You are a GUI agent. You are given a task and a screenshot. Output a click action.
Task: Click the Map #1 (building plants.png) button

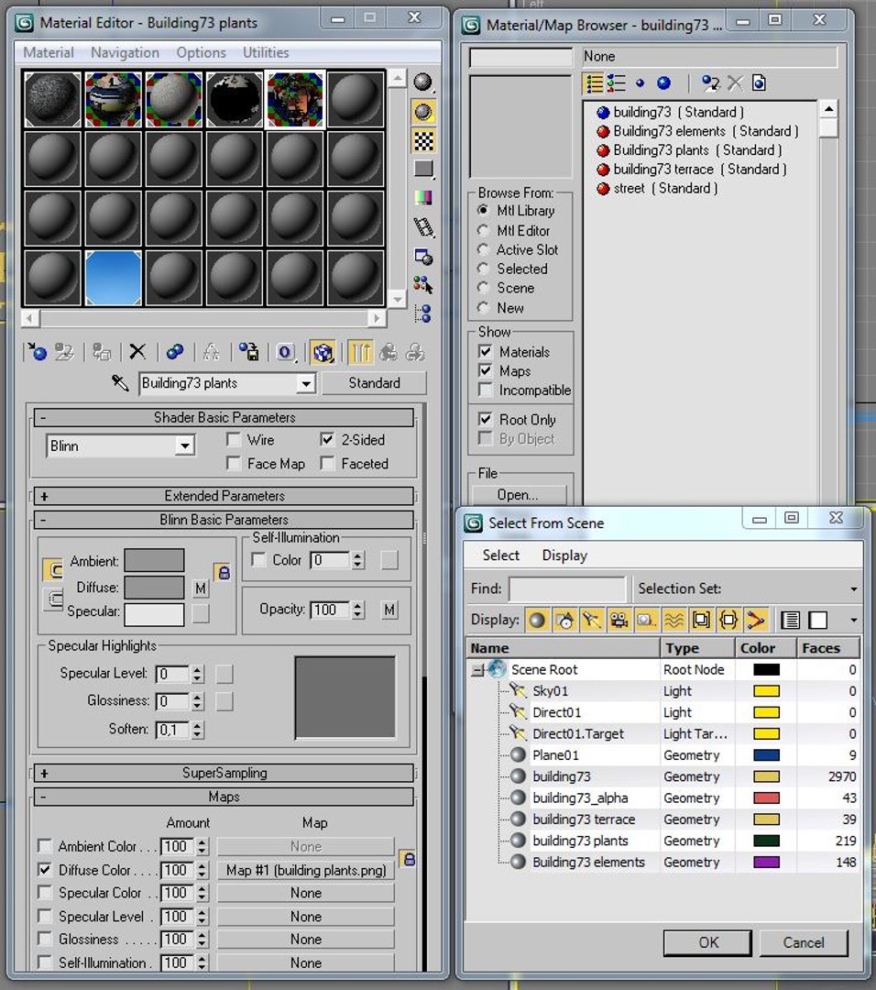pos(306,870)
